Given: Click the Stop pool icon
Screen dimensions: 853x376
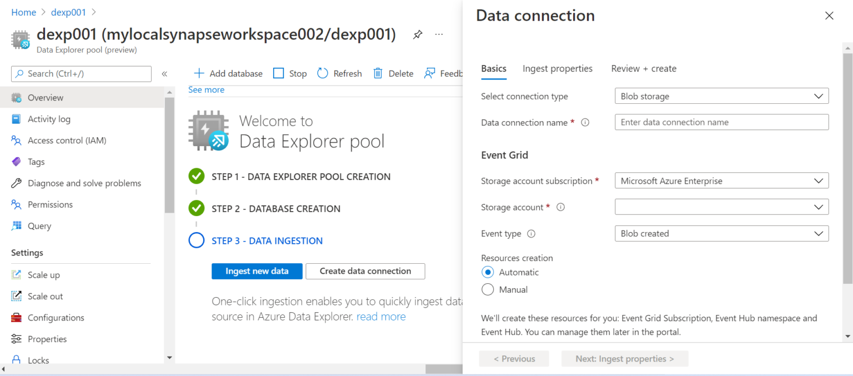Looking at the screenshot, I should pyautogui.click(x=279, y=73).
